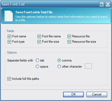Click the text file document icon
Screen dimensions: 112x101
click(x=9, y=16)
